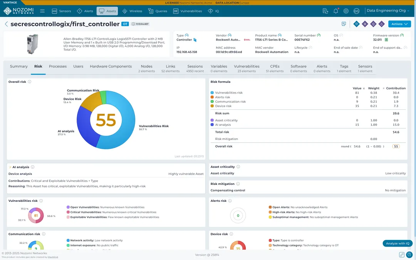
Task: Click the IP address 192.168.45.158
Action: click(x=187, y=52)
